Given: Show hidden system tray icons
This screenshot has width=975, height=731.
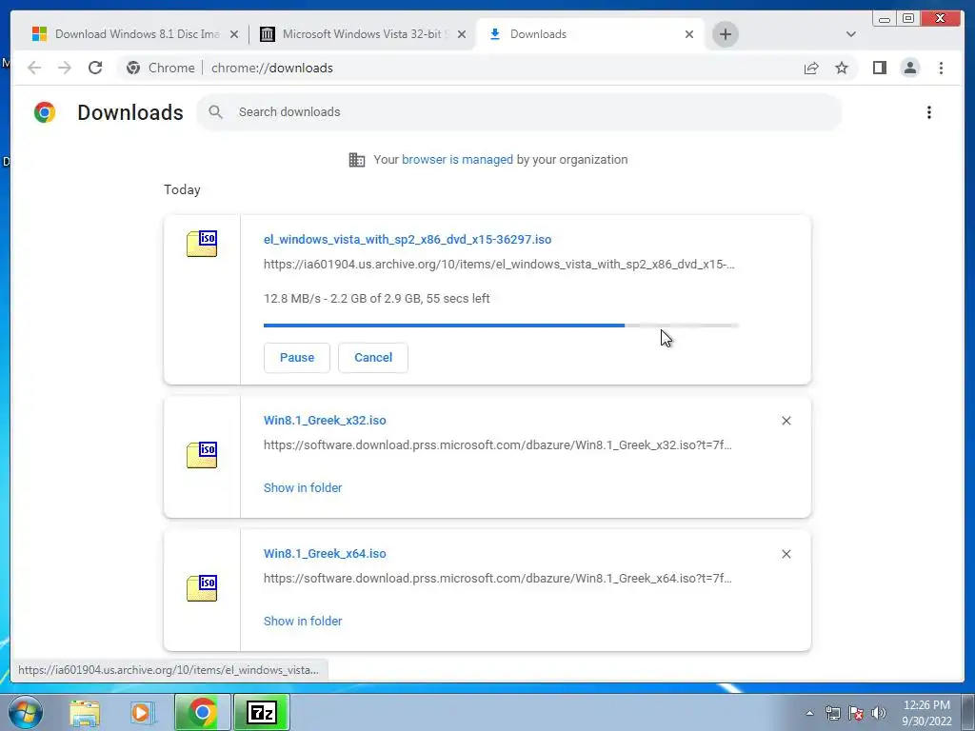Looking at the screenshot, I should point(809,713).
